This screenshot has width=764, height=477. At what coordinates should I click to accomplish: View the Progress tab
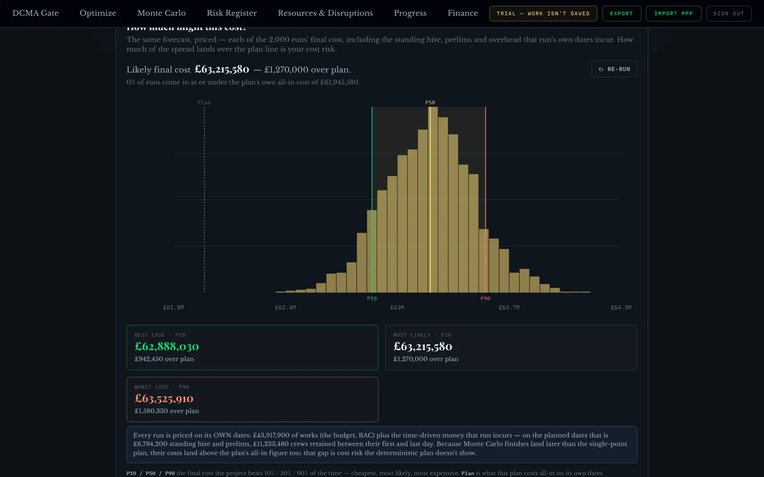tap(410, 13)
